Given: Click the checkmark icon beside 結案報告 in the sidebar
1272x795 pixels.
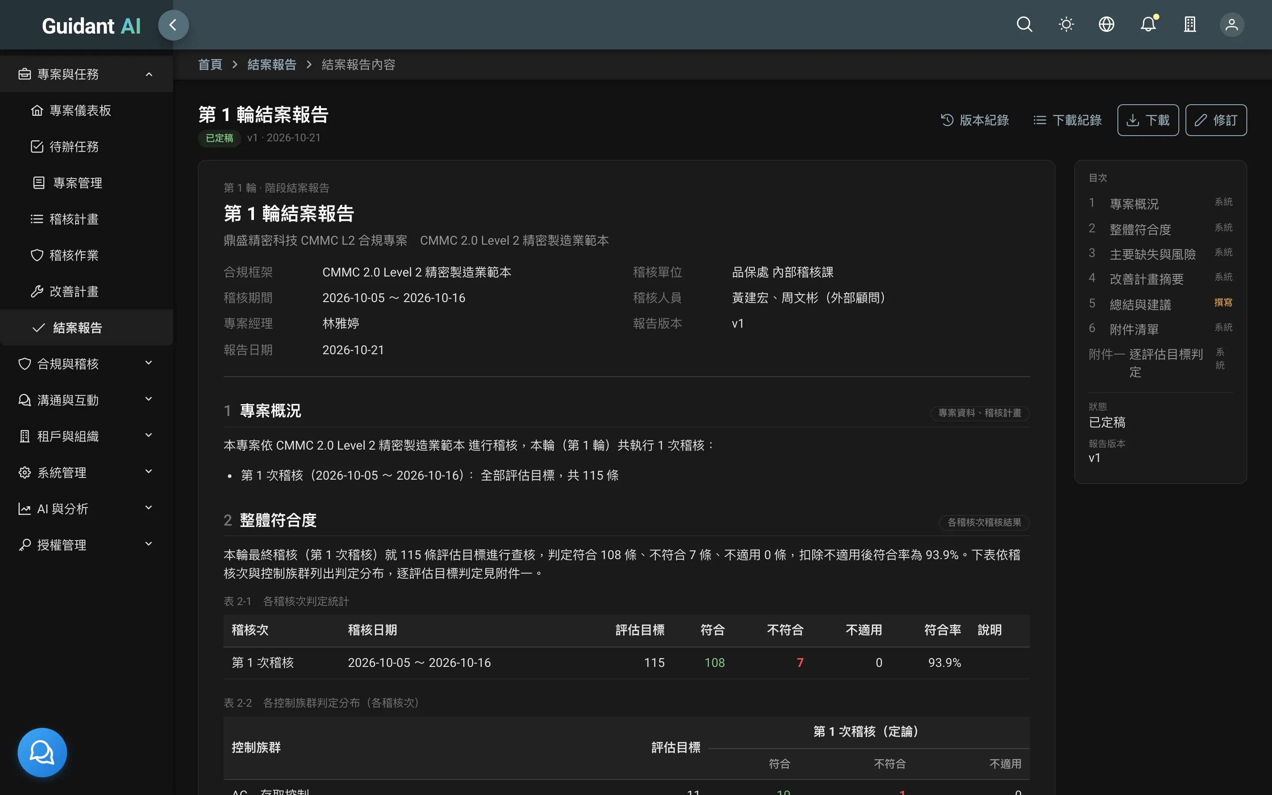Looking at the screenshot, I should coord(38,328).
